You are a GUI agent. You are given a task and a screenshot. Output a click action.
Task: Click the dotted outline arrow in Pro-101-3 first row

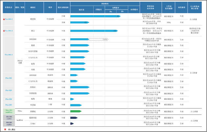[98, 39]
